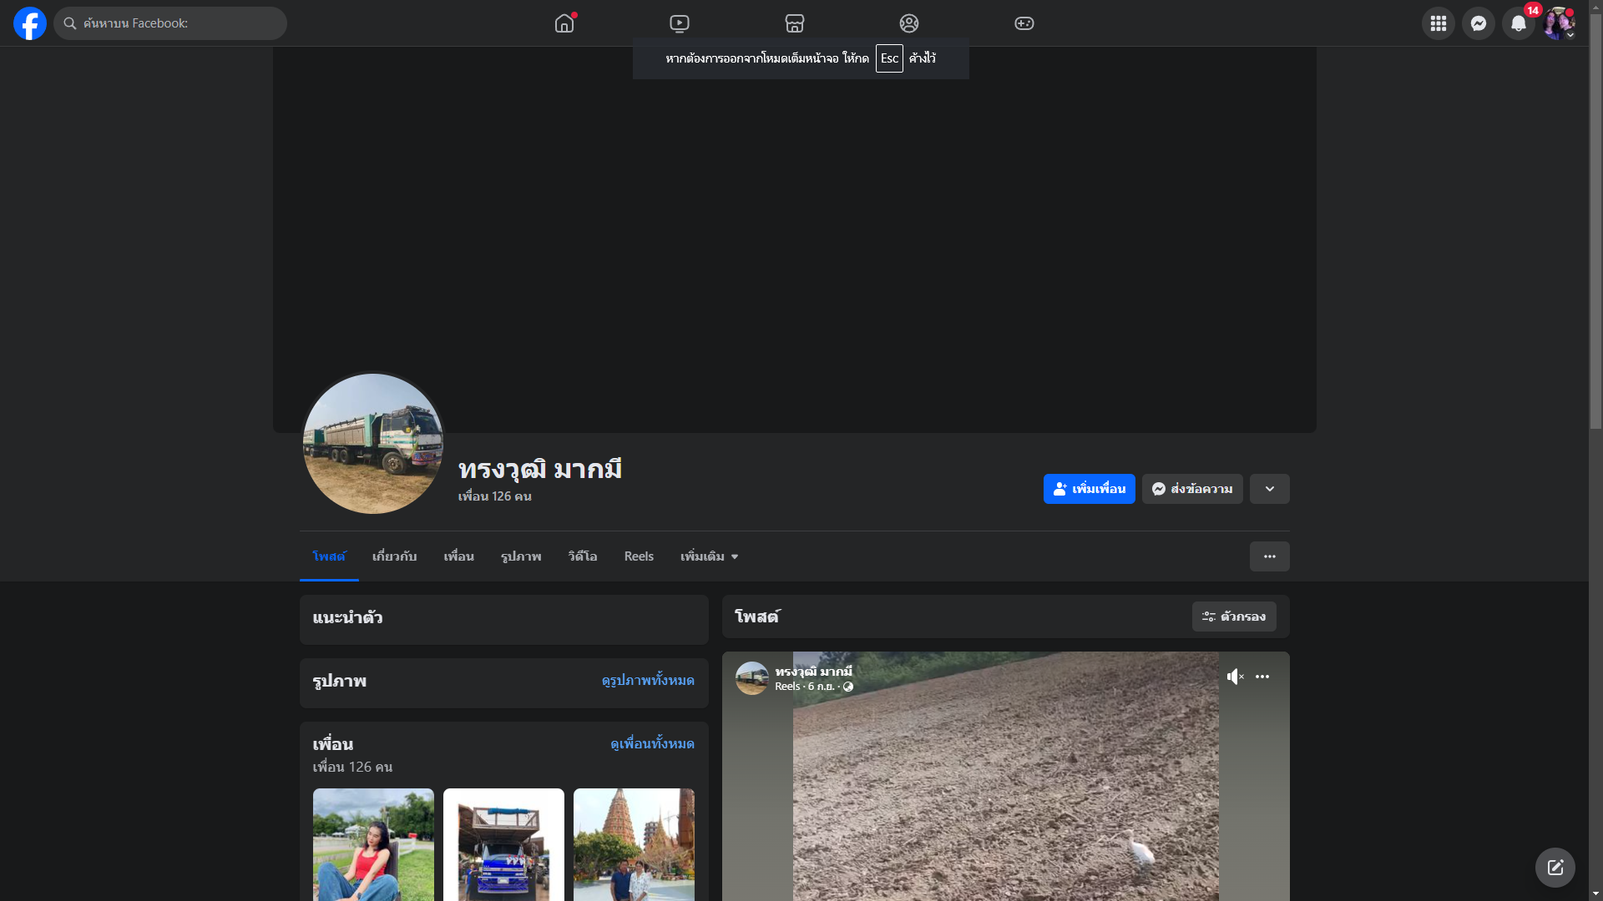
Task: Open the ดูเพื่อนทั้งหมด link
Action: [x=652, y=743]
